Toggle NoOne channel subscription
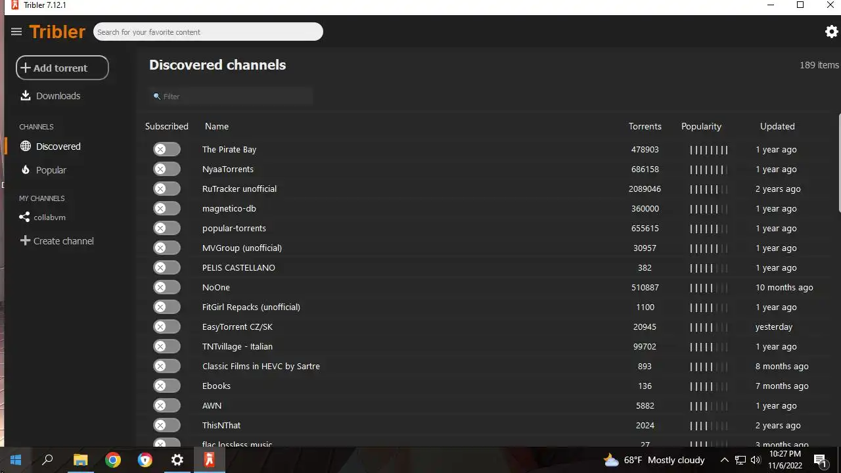This screenshot has height=473, width=841. (x=167, y=288)
